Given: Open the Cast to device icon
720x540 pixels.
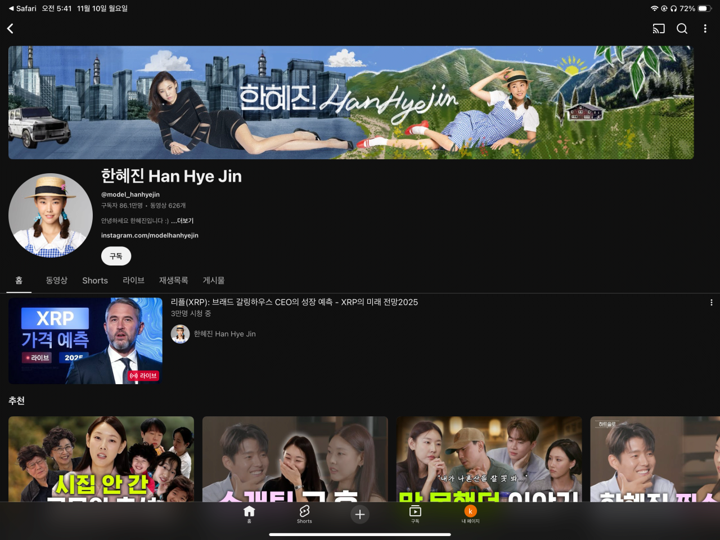Looking at the screenshot, I should point(658,29).
